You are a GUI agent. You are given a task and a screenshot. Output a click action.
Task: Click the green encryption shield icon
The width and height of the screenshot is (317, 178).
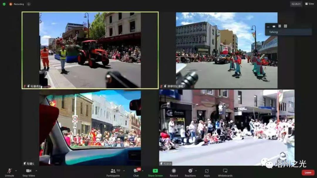click(x=4, y=4)
